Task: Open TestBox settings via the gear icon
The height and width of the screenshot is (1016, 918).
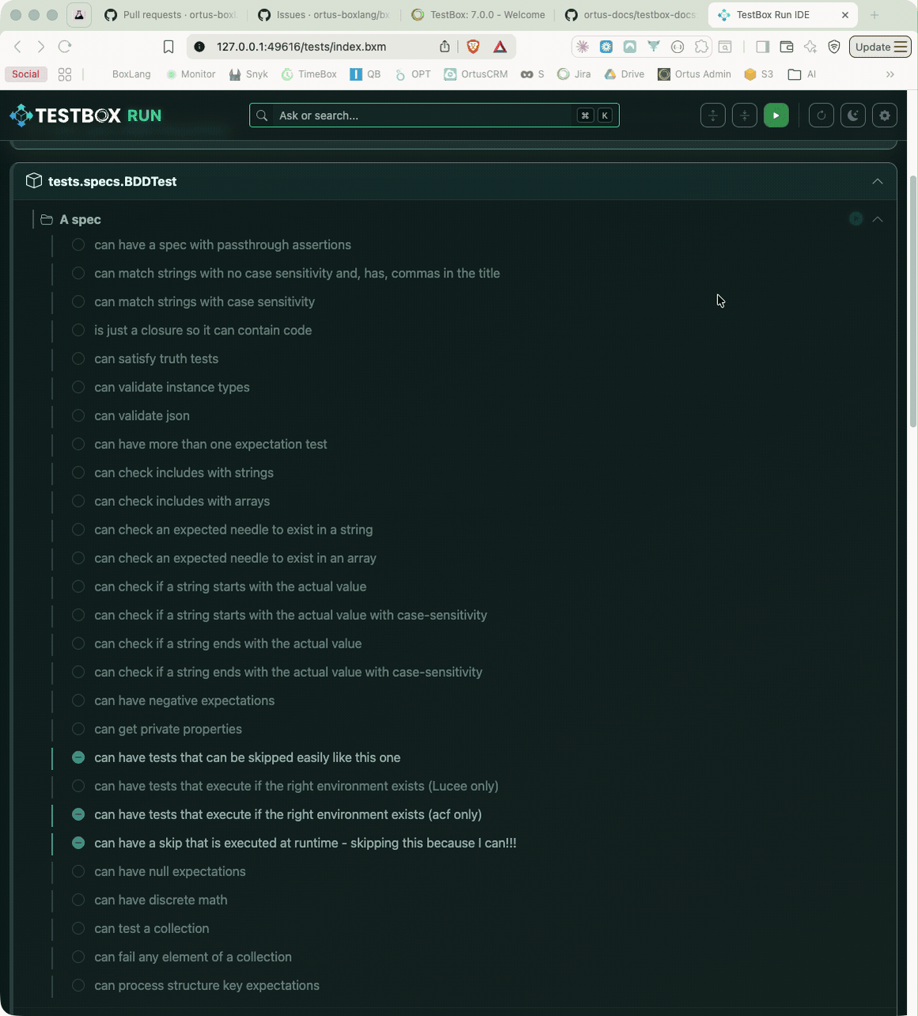Action: (884, 115)
